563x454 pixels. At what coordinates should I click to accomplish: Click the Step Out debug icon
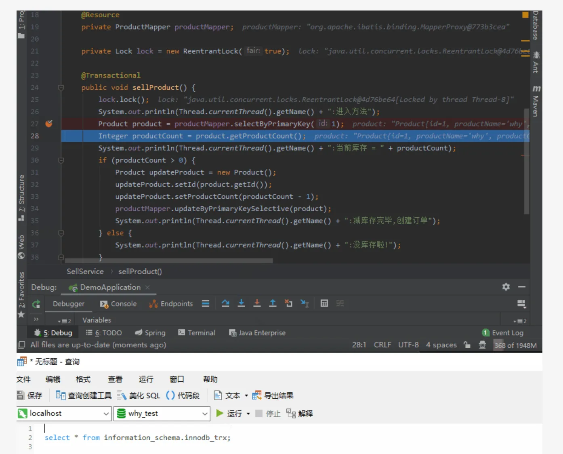[273, 303]
